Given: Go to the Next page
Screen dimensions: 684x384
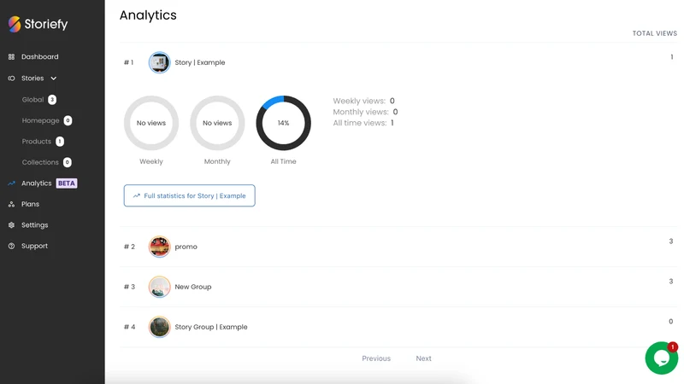Looking at the screenshot, I should (x=423, y=358).
